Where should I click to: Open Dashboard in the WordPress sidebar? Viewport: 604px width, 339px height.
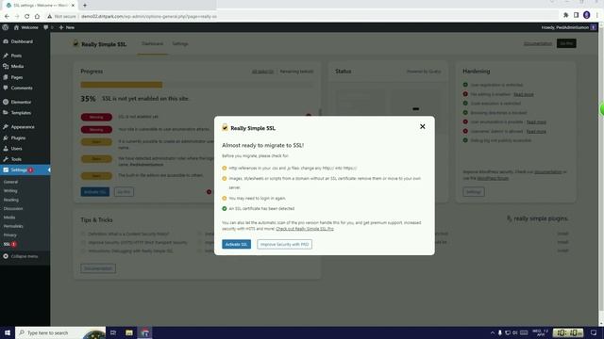point(22,41)
